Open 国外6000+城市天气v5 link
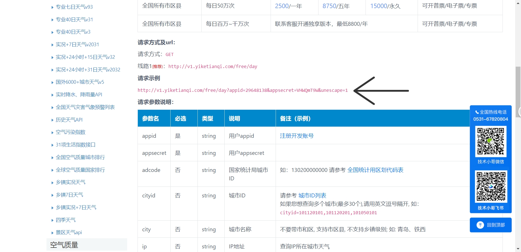521x252 pixels. pyautogui.click(x=80, y=82)
